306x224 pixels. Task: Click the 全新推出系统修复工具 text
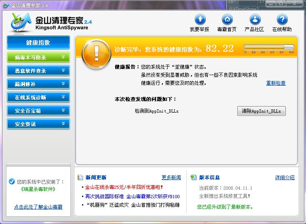point(224,196)
